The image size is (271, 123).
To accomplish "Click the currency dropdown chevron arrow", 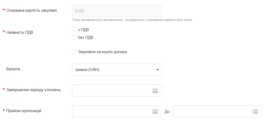I will (x=158, y=70).
